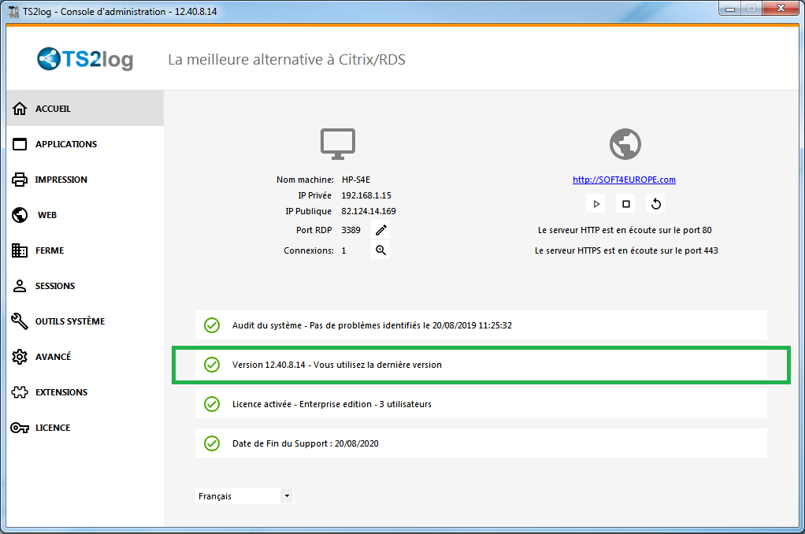Open the Français language dropdown
805x534 pixels.
244,496
